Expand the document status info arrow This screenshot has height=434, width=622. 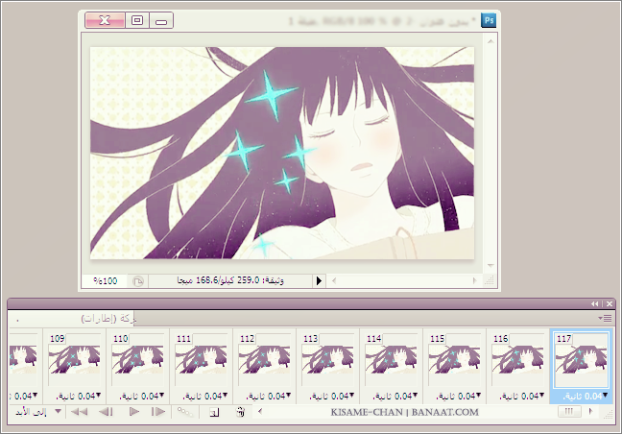[x=320, y=281]
